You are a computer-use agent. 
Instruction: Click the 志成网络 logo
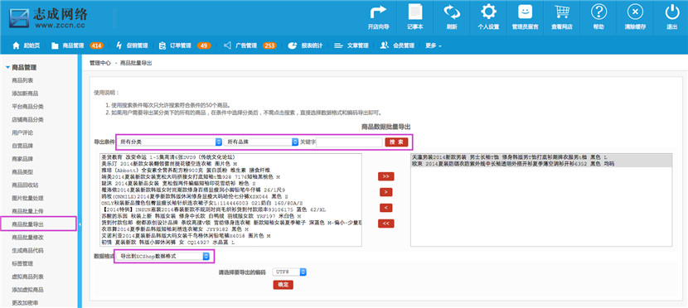coord(48,17)
